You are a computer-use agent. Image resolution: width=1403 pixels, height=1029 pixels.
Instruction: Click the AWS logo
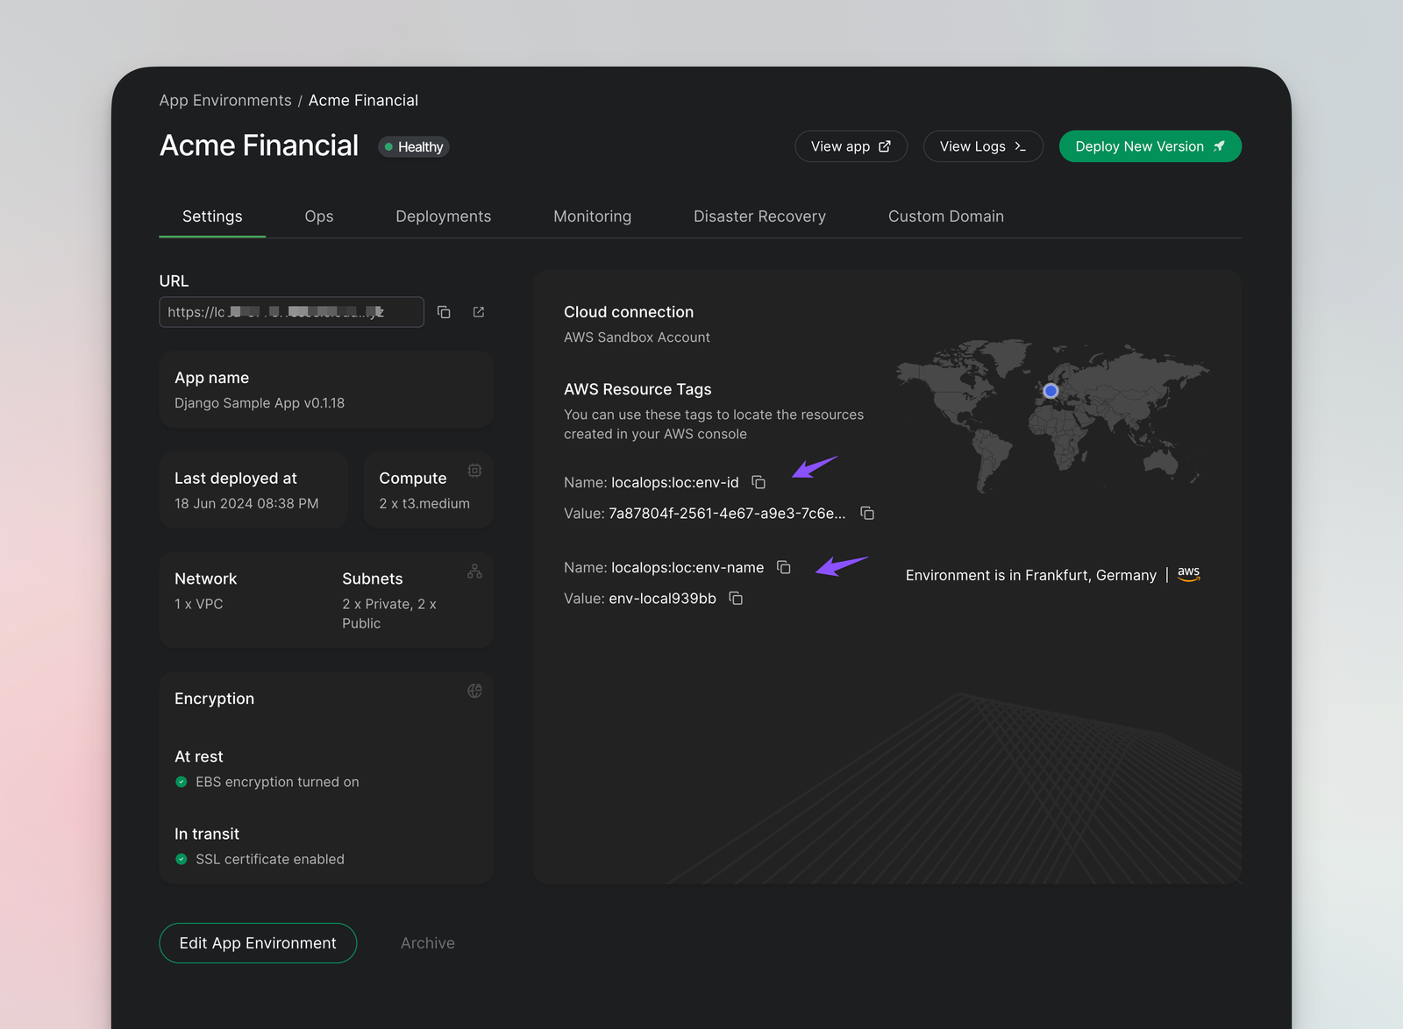tap(1189, 574)
